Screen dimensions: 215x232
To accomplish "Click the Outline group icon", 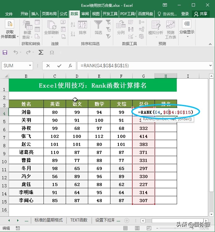I will [x=187, y=24].
